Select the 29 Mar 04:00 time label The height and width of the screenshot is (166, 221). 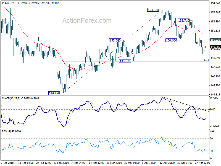pyautogui.click(x=132, y=163)
